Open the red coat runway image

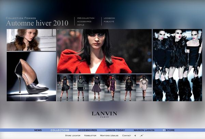(x=104, y=51)
